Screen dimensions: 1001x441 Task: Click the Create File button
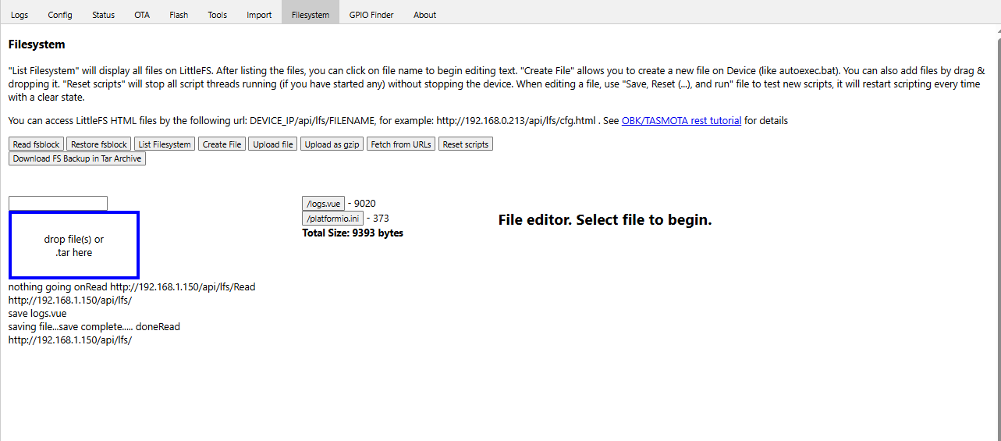coord(222,144)
